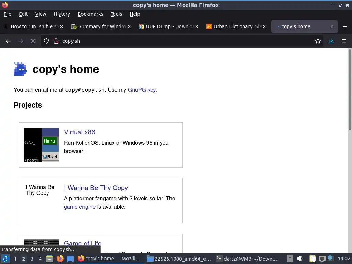Image resolution: width=352 pixels, height=264 pixels.
Task: Click the copy.sh address bar
Action: click(x=182, y=41)
